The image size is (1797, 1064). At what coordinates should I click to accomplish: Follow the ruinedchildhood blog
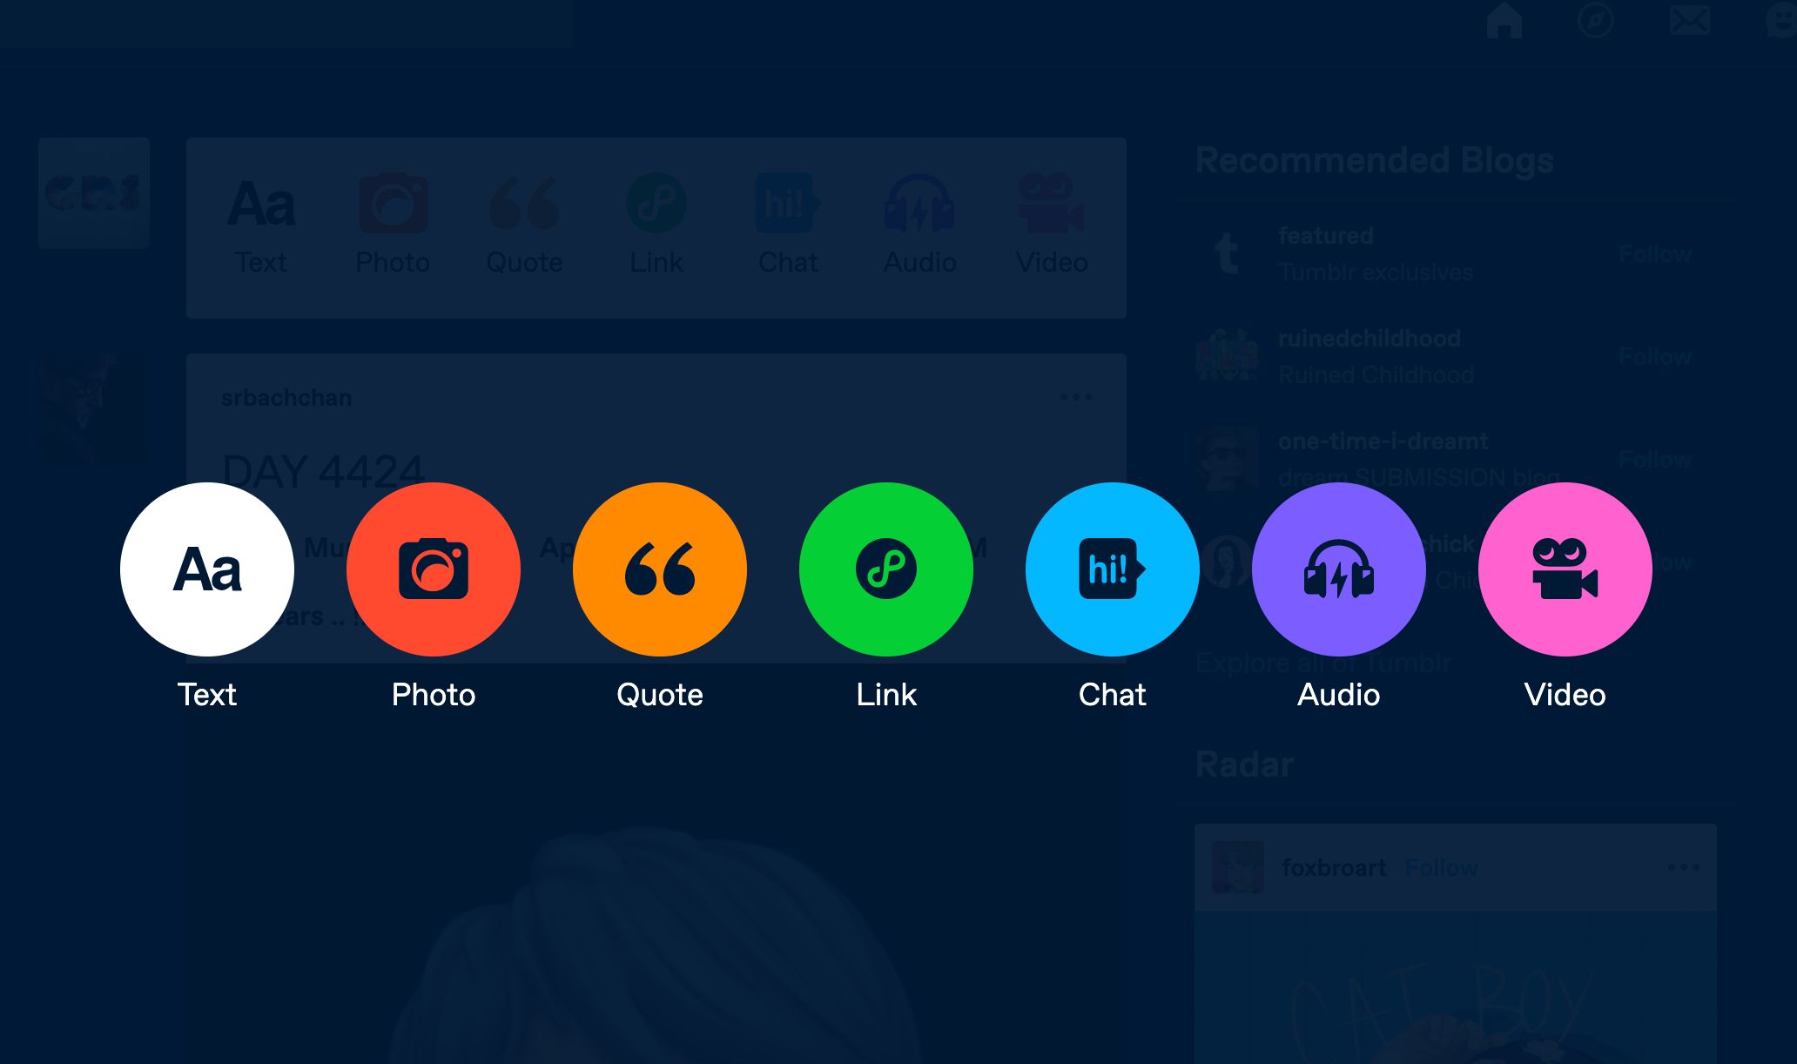point(1655,357)
